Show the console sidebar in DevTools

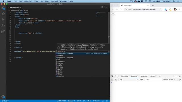click(x=112, y=80)
